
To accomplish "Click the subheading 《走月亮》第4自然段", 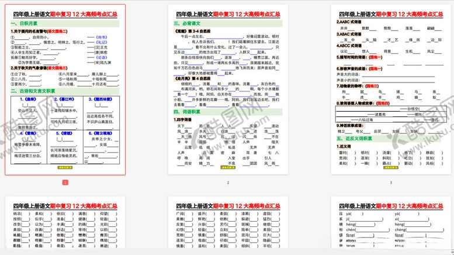I will click(x=192, y=78).
